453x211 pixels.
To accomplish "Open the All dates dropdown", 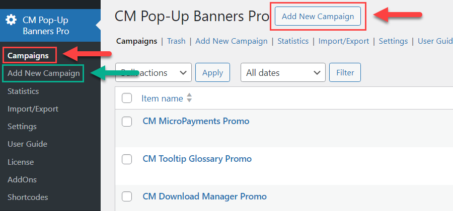I will [x=283, y=73].
